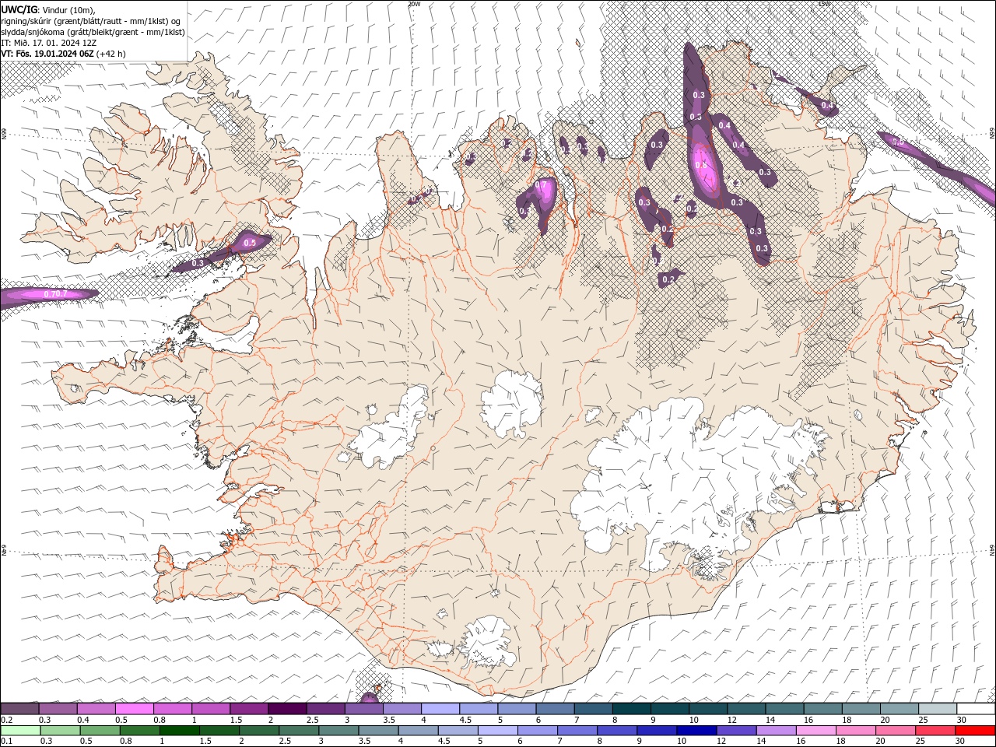Click the round Hofsjökull glacier white area
The image size is (996, 747).
coord(511,405)
